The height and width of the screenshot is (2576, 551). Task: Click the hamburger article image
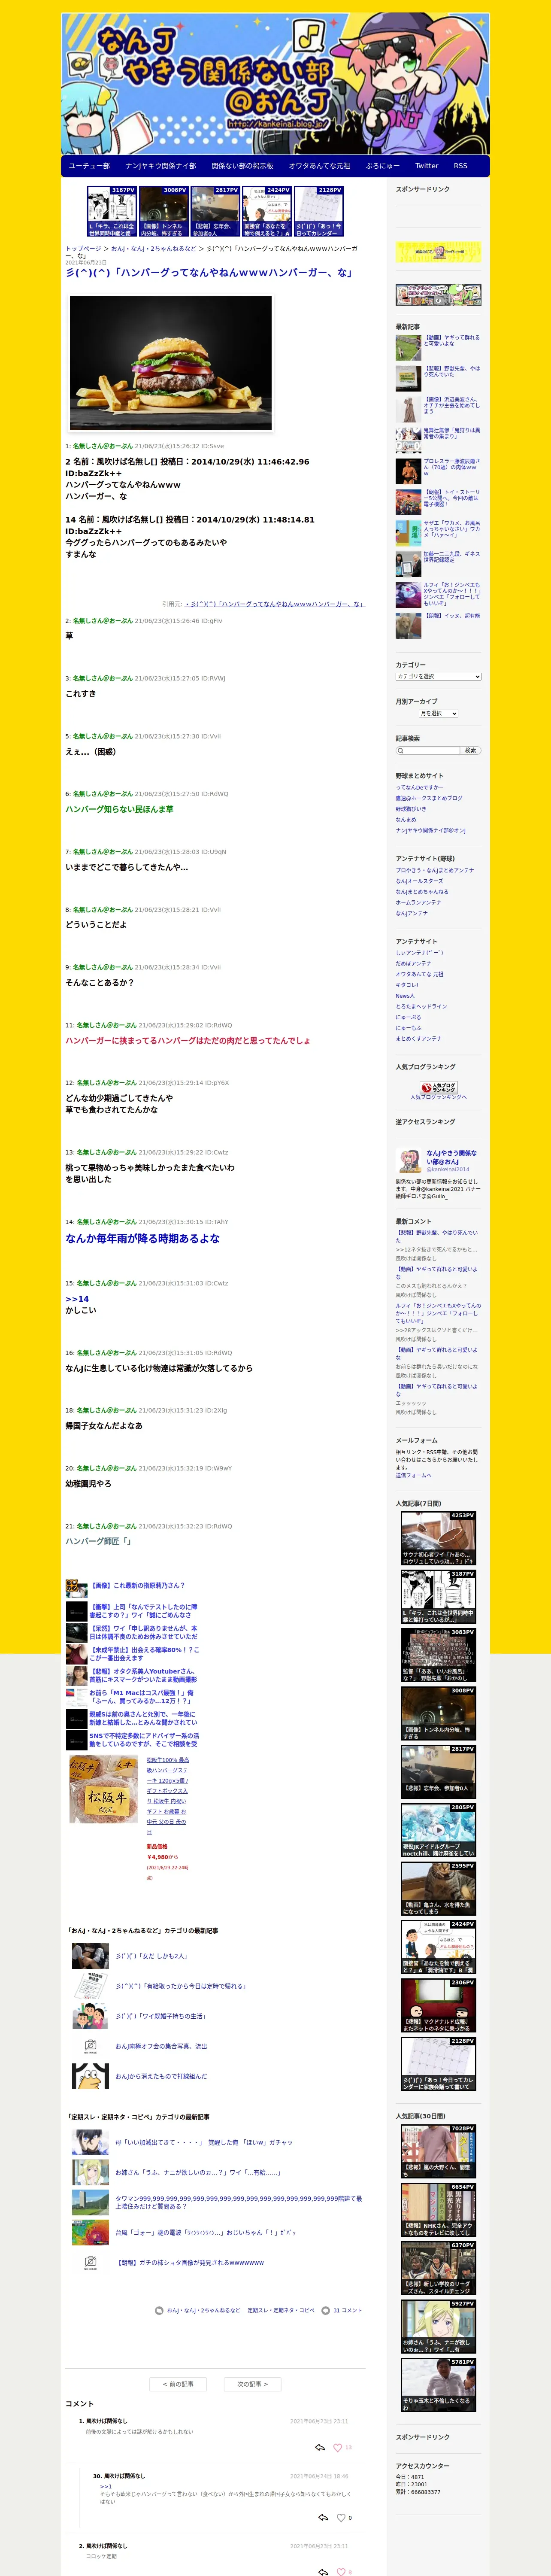[x=171, y=362]
